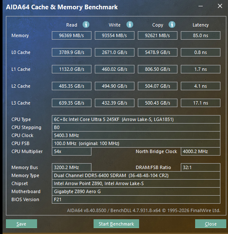Click Memory Type DDR5-6400 field
The width and height of the screenshot is (228, 234).
(136, 175)
